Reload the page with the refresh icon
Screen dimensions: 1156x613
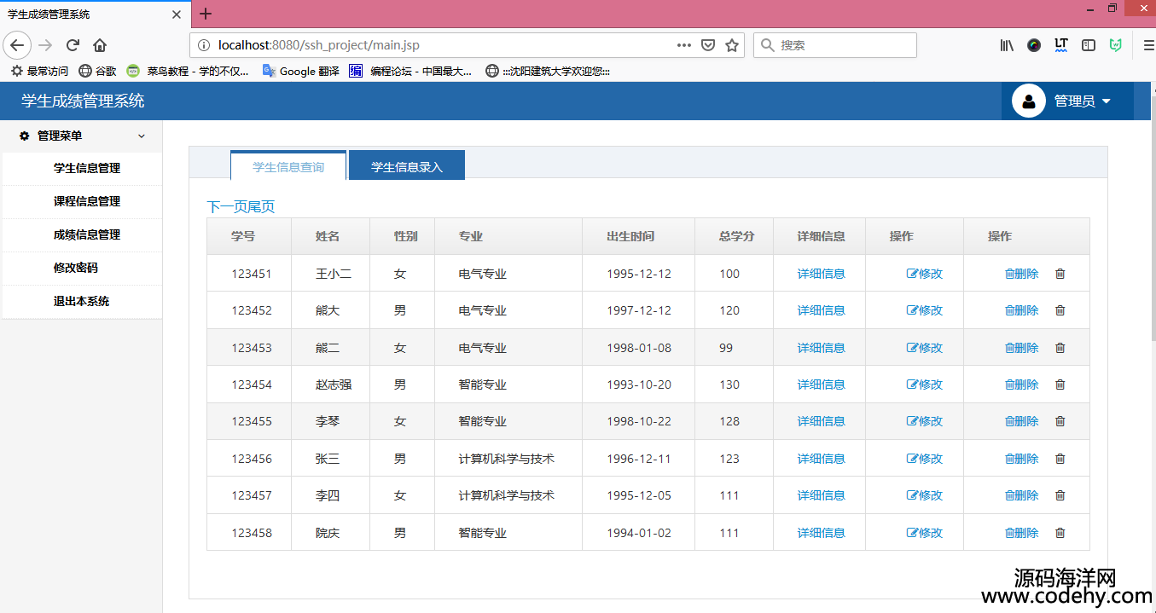[73, 45]
